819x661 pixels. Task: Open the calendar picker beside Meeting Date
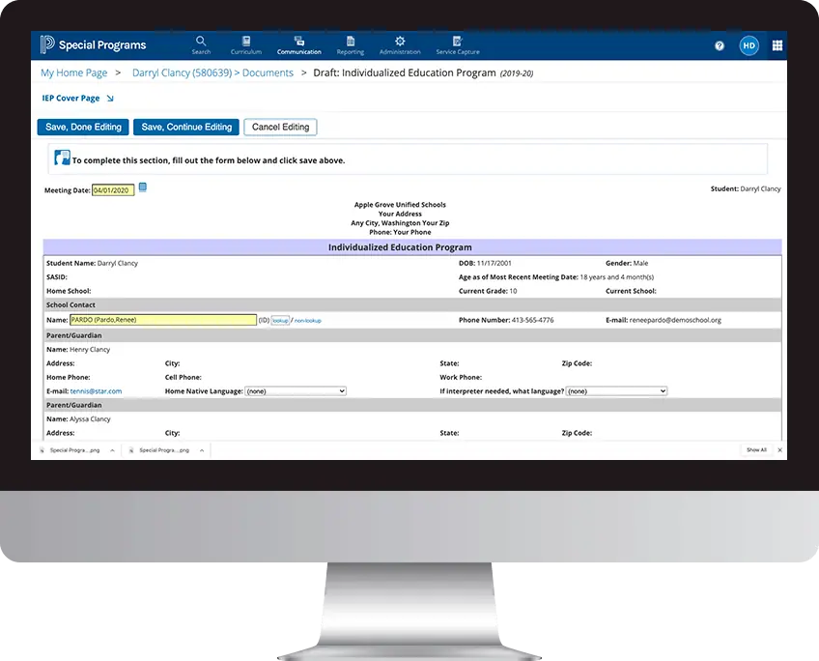tap(142, 188)
